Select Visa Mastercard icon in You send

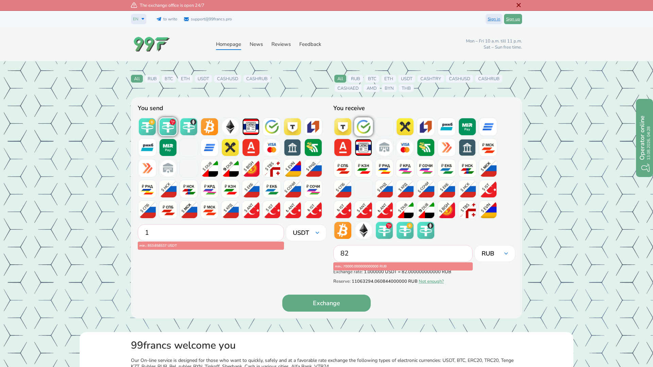272,147
